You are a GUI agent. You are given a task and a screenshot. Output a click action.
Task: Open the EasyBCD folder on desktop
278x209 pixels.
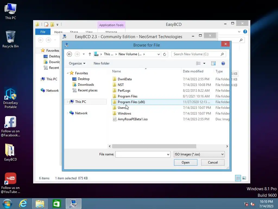coord(11,152)
